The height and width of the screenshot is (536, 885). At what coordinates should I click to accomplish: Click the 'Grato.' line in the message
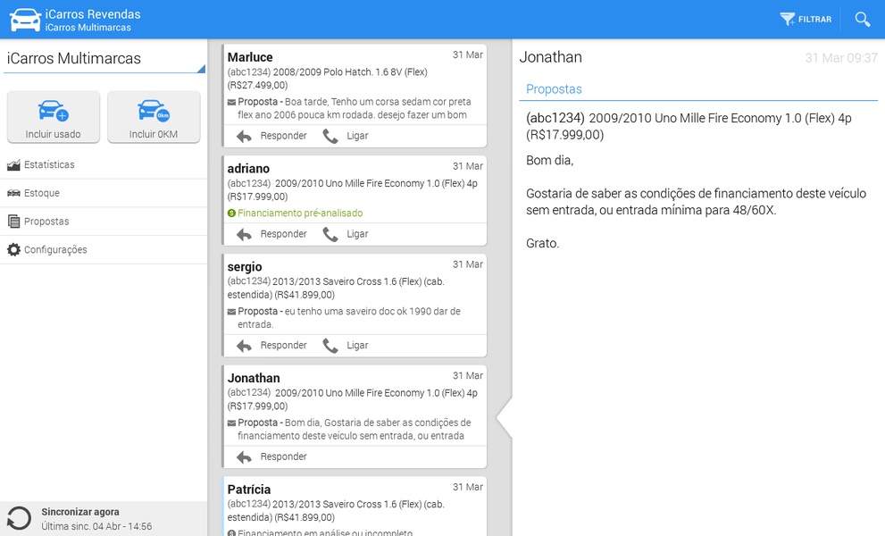click(542, 243)
